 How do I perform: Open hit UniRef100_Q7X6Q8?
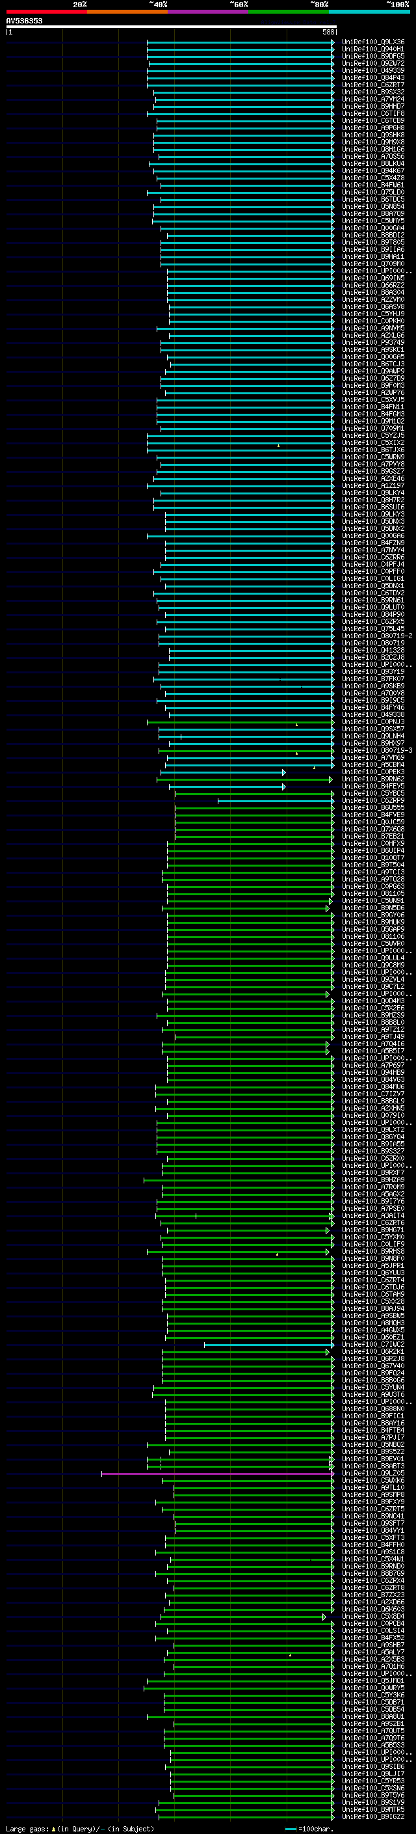point(373,829)
